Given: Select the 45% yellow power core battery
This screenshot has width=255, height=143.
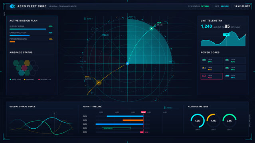Looking at the screenshot, I should tap(204, 68).
